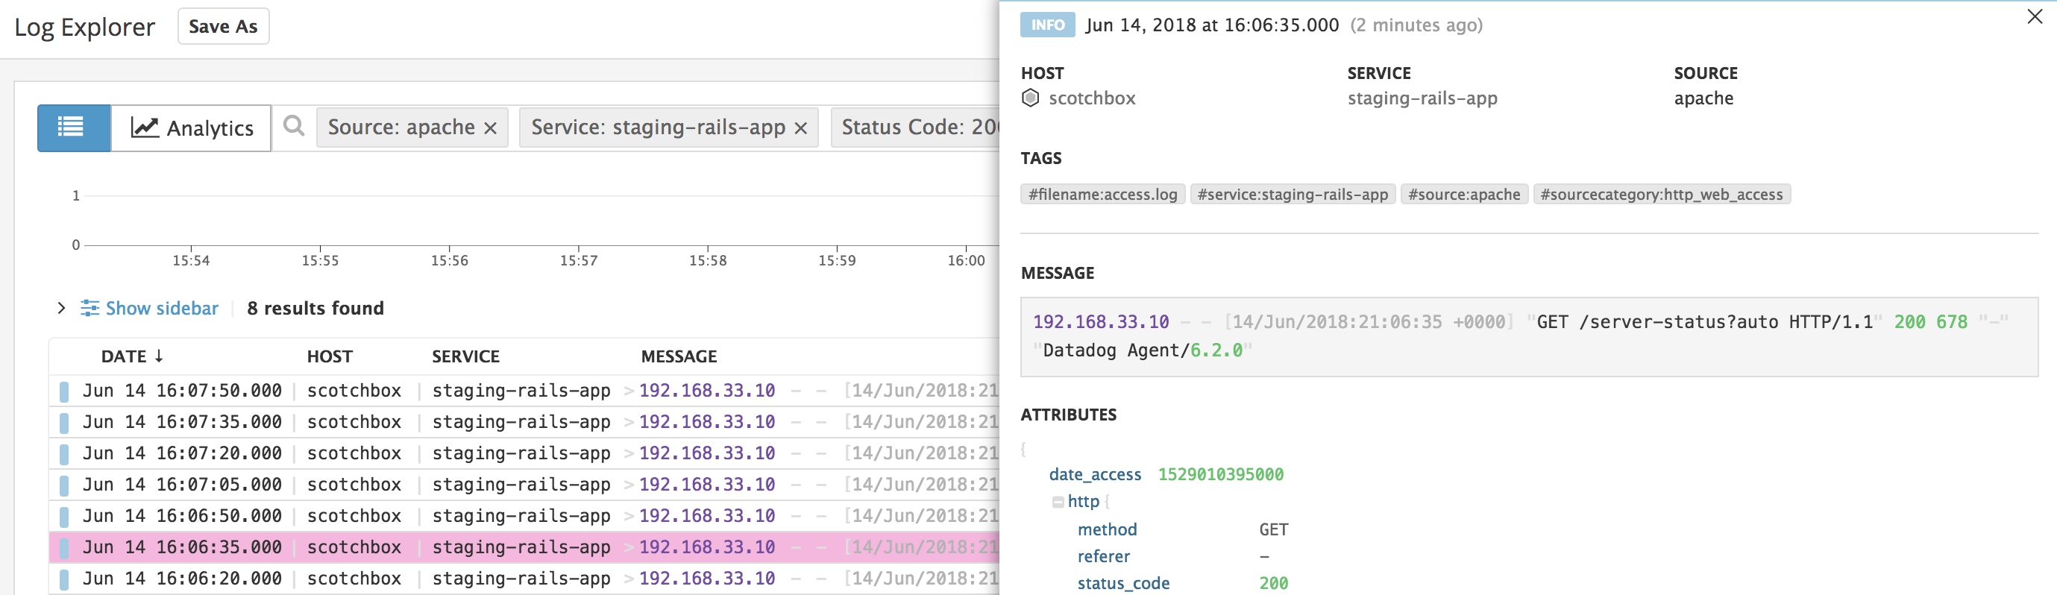
Task: Click the INFO status badge
Action: click(1047, 25)
